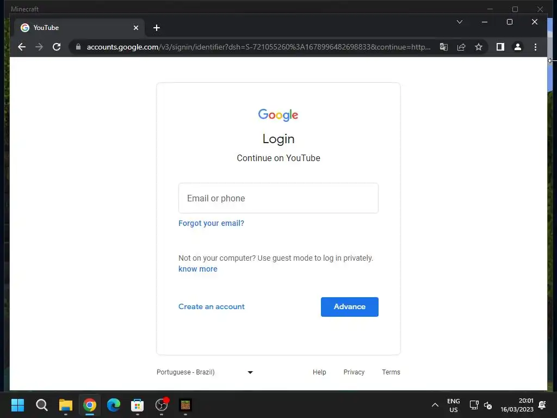Click 'Create an account'

click(212, 306)
